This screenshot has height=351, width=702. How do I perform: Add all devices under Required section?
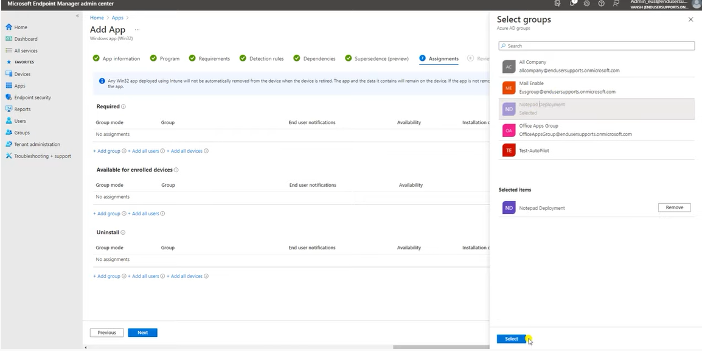[x=184, y=151]
